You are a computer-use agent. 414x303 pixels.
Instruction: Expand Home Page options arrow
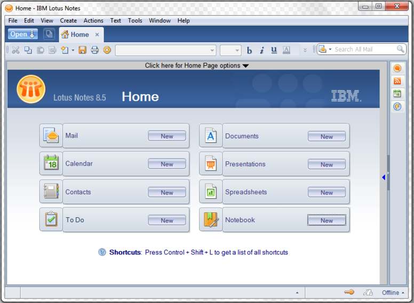(x=245, y=66)
